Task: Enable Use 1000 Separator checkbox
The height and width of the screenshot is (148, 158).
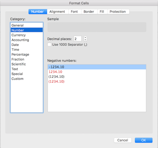Action: (49, 45)
